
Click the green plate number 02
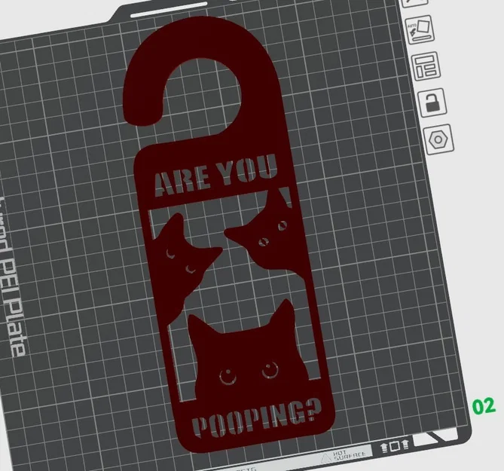484,406
